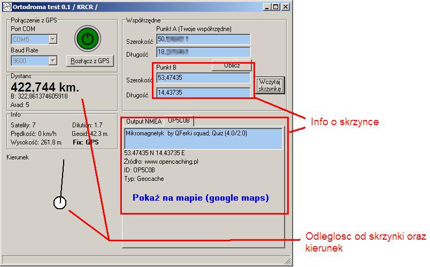This screenshot has height=267, width=430.
Task: Click the Fix: GPS status text
Action: (86, 142)
